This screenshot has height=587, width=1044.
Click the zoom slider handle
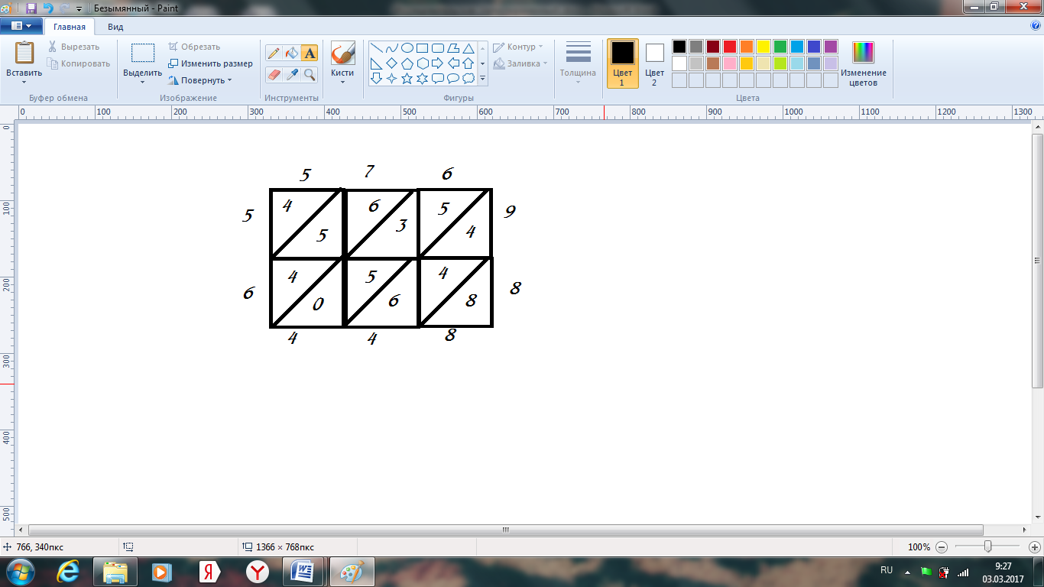987,547
